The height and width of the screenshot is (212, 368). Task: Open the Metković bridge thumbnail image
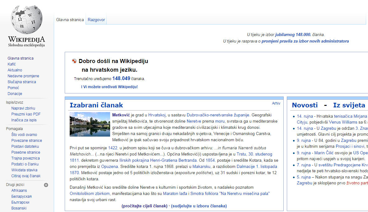(x=90, y=124)
